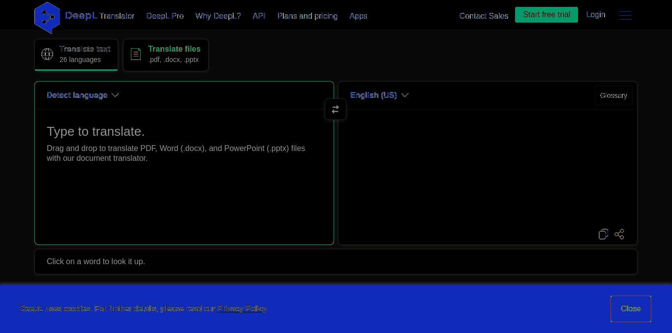
Task: Click the globe icon in Translate text
Action: click(47, 54)
